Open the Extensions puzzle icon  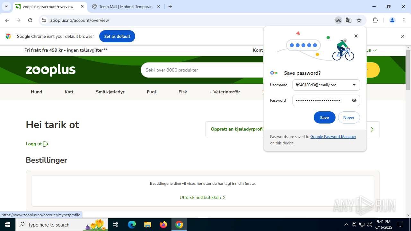(x=375, y=20)
